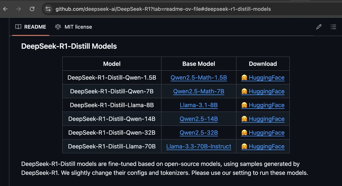Click the scales icon beside MIT license
Image resolution: width=342 pixels, height=186 pixels.
58,27
